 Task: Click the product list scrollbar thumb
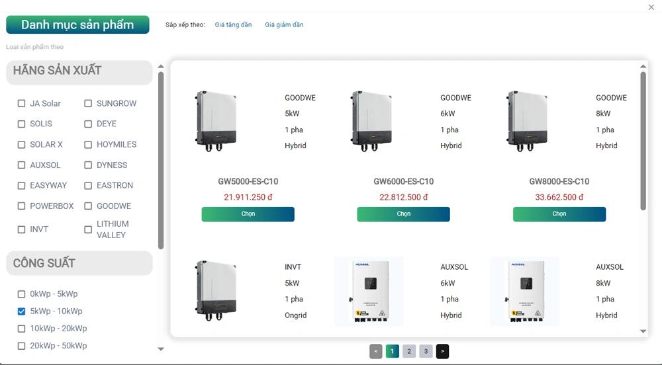tap(643, 141)
